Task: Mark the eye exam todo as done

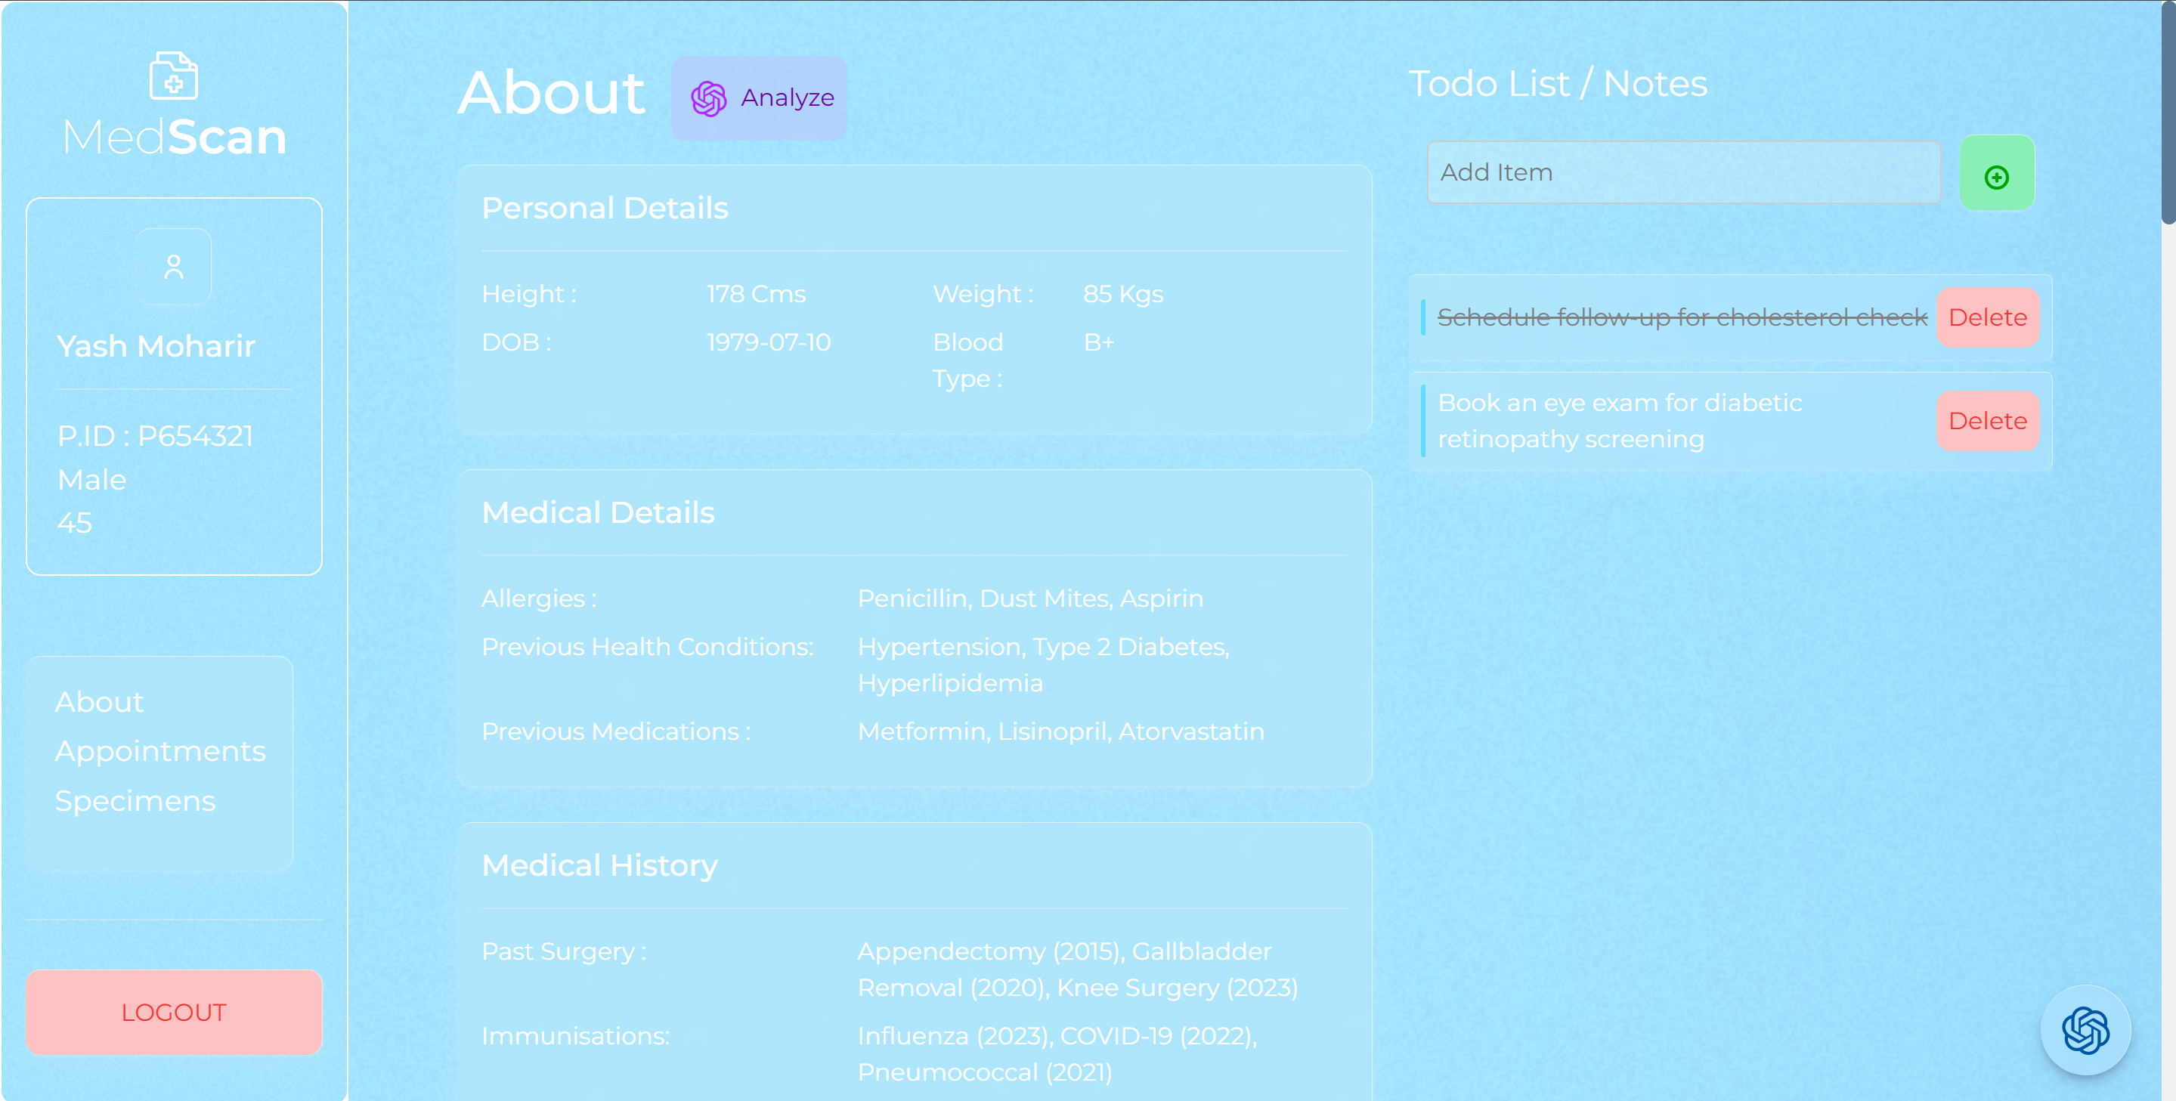Action: pos(1619,420)
